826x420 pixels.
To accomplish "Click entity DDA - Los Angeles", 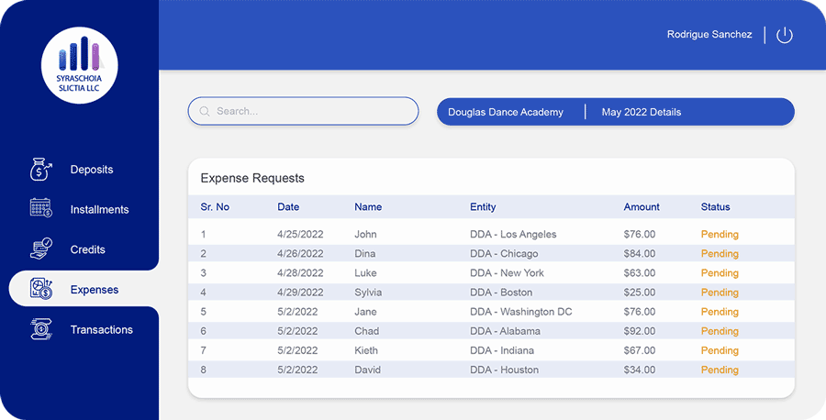I will coord(513,234).
